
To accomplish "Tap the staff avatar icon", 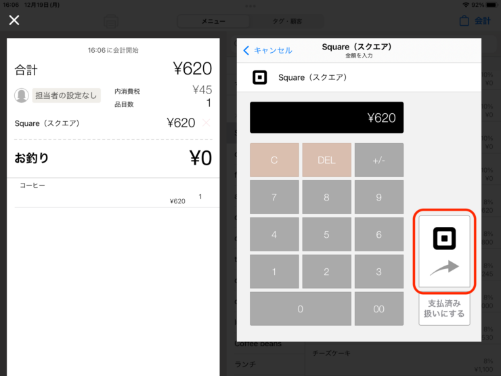I will (x=22, y=96).
